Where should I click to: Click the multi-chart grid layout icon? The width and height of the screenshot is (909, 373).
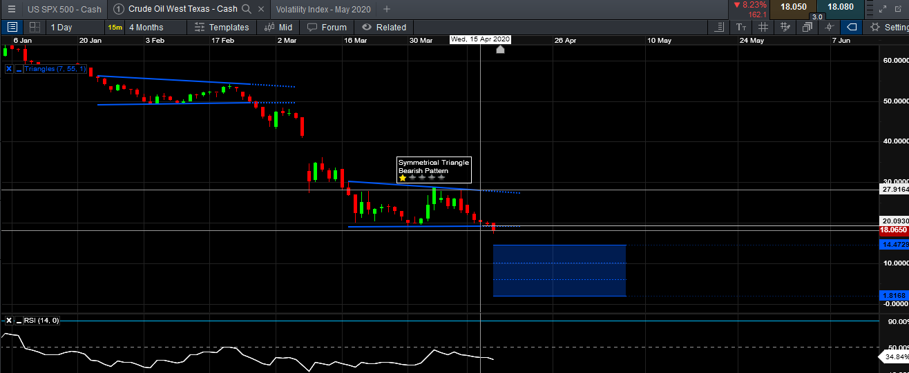click(33, 27)
